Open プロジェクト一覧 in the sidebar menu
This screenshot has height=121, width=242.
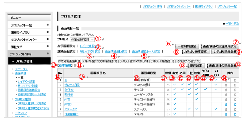click(x=29, y=25)
